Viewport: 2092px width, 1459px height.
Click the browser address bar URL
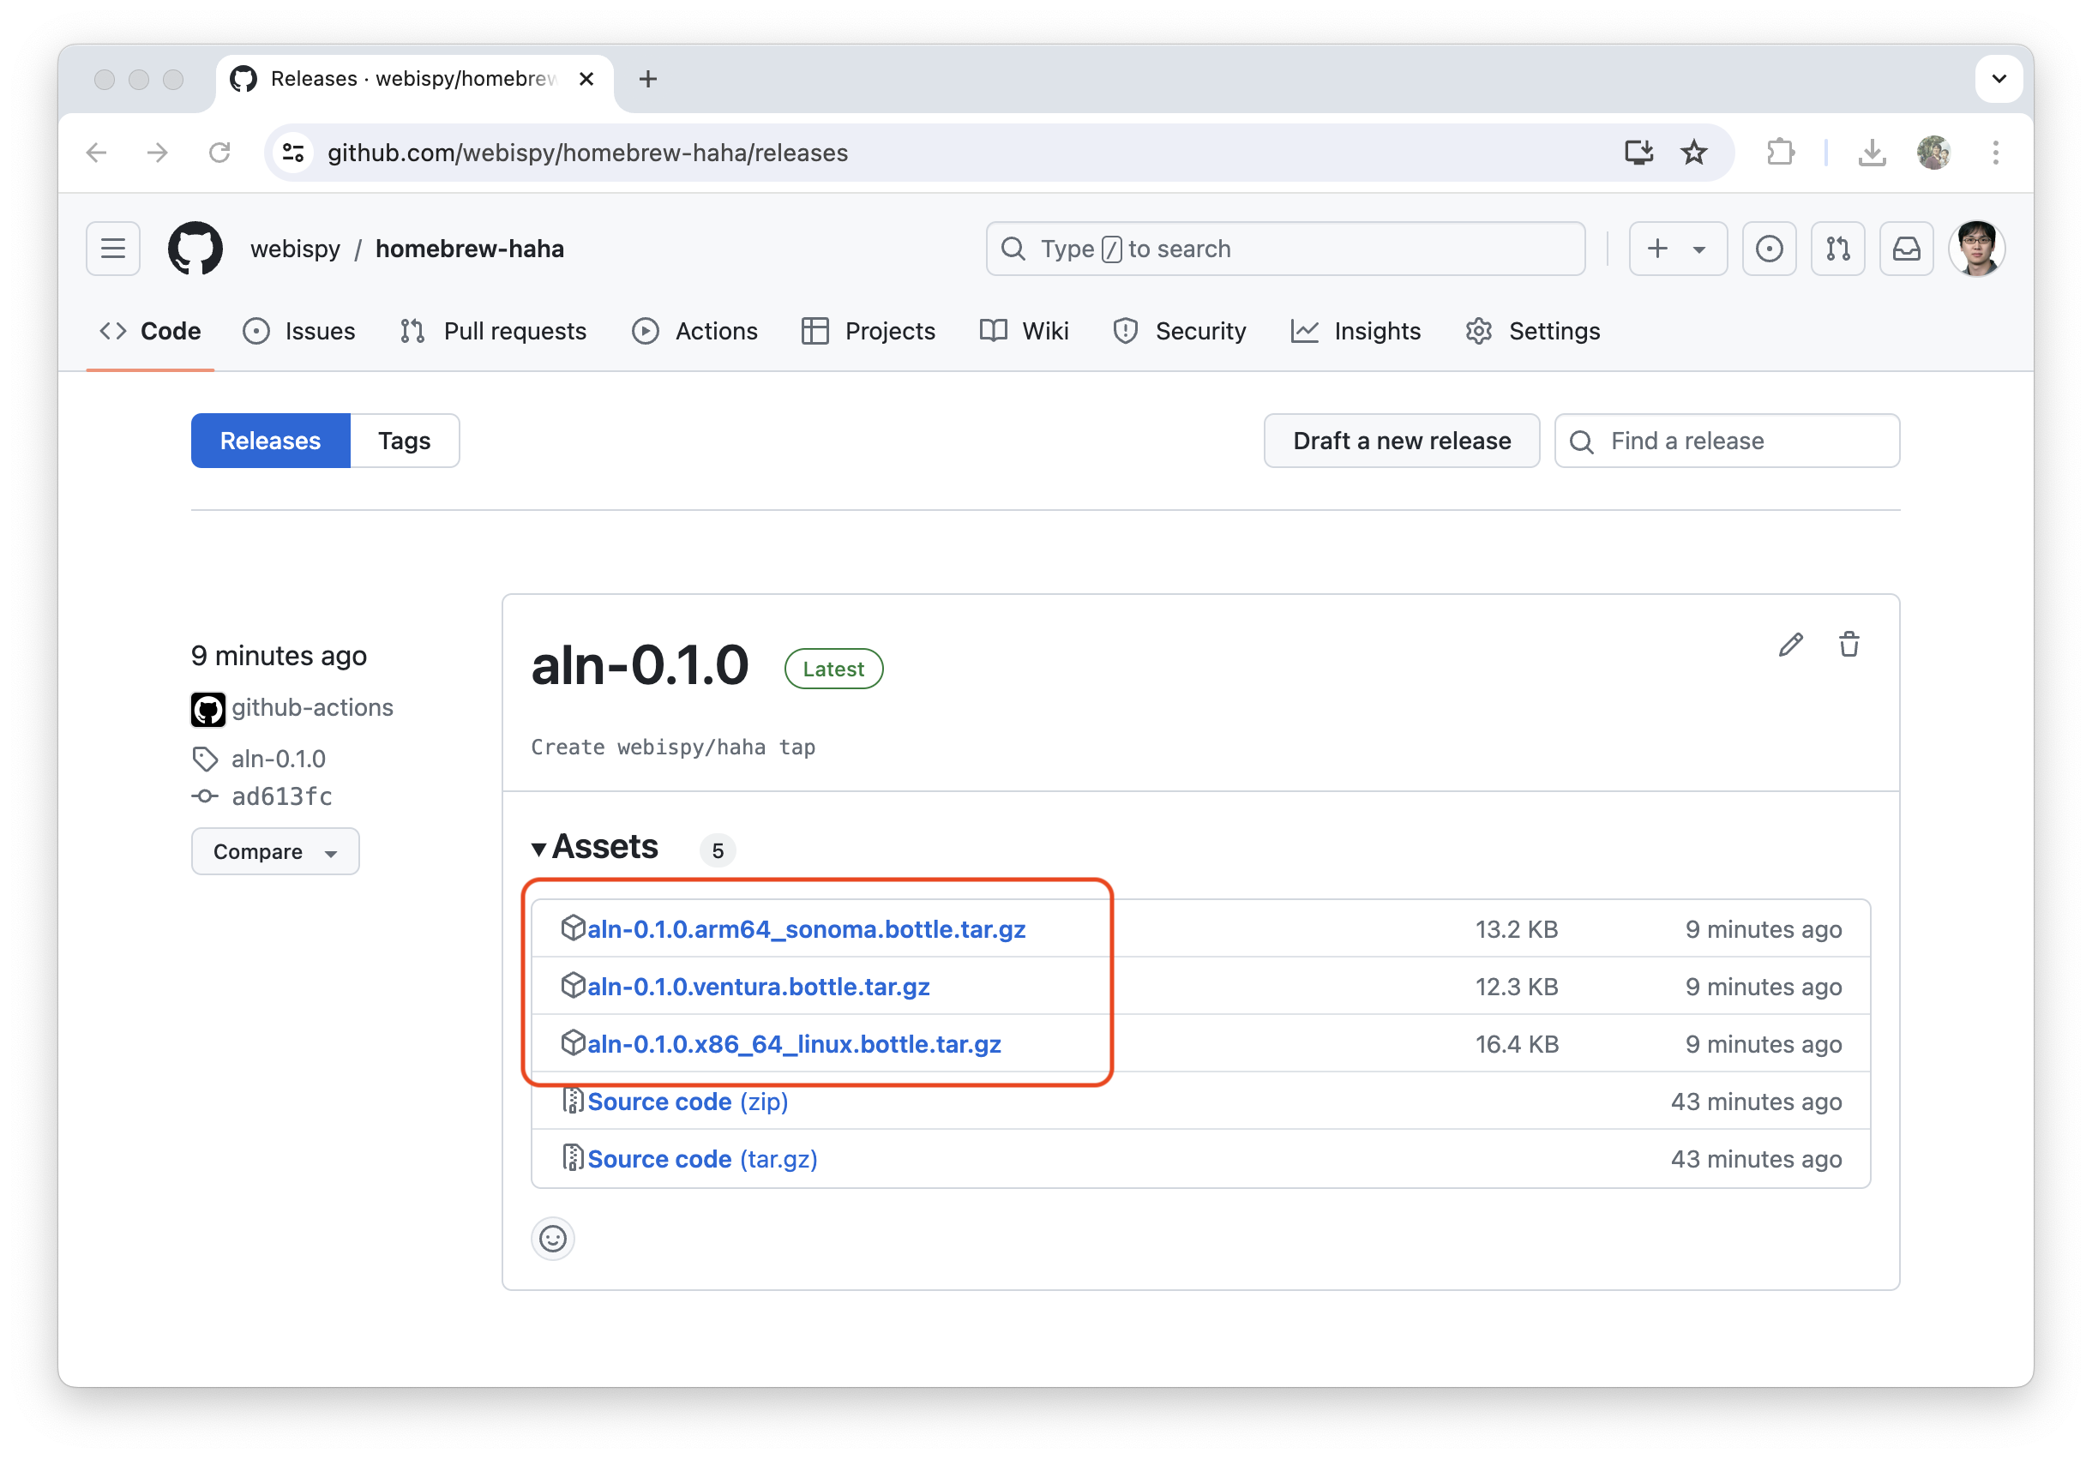pos(587,152)
